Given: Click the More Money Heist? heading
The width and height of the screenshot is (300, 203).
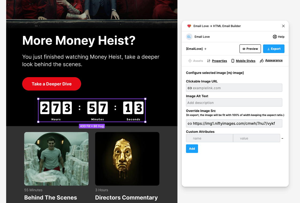Looking at the screenshot, I should click(x=79, y=40).
